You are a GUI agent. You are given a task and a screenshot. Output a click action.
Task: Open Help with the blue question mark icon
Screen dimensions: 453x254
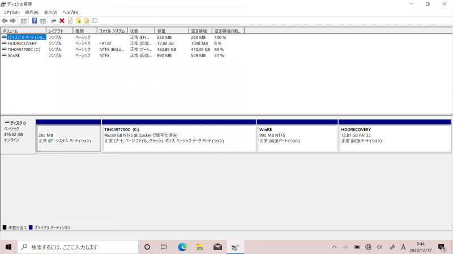[35, 21]
